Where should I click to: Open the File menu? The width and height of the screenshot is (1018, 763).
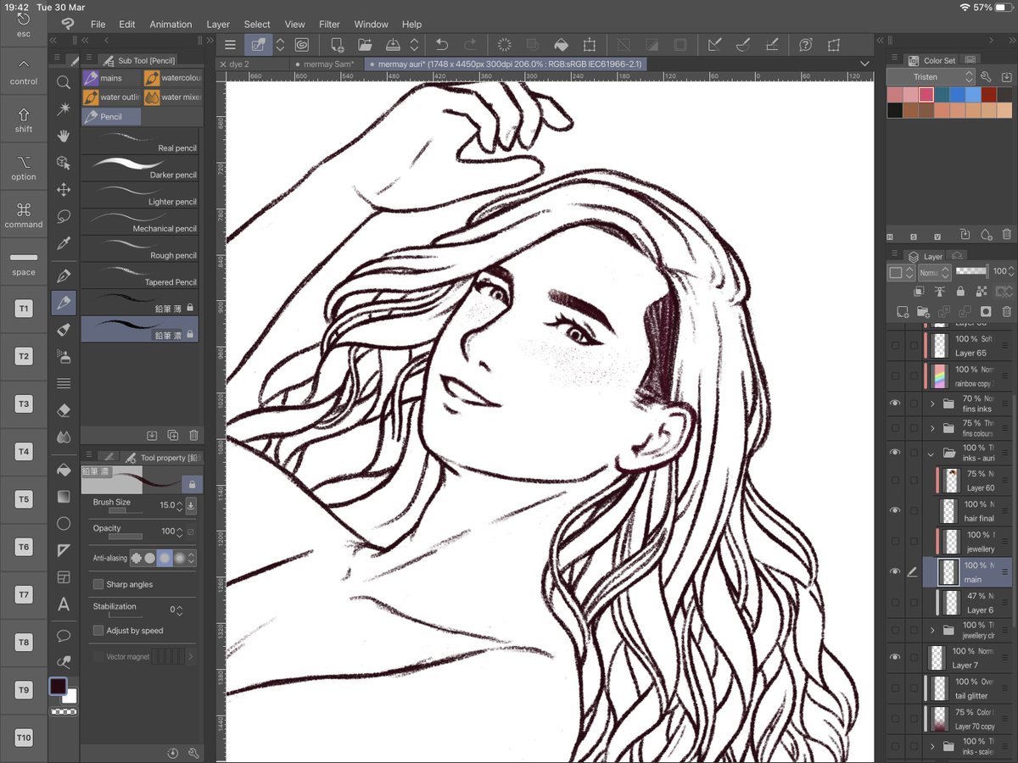pyautogui.click(x=98, y=25)
